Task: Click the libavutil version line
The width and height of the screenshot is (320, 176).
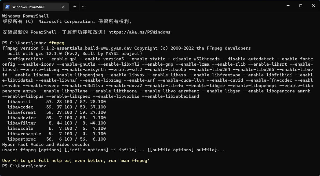Action: (56, 102)
